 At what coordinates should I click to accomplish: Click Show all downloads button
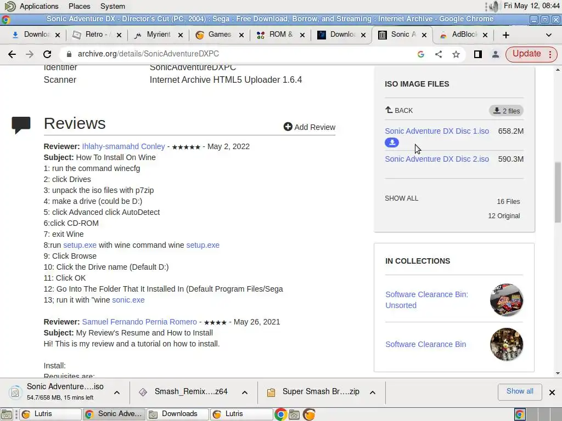coord(520,391)
